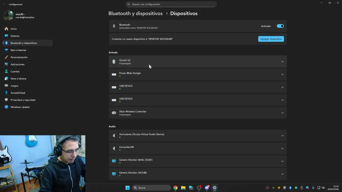
Task: Go back using the Configuración arrow
Action: [x=4, y=4]
